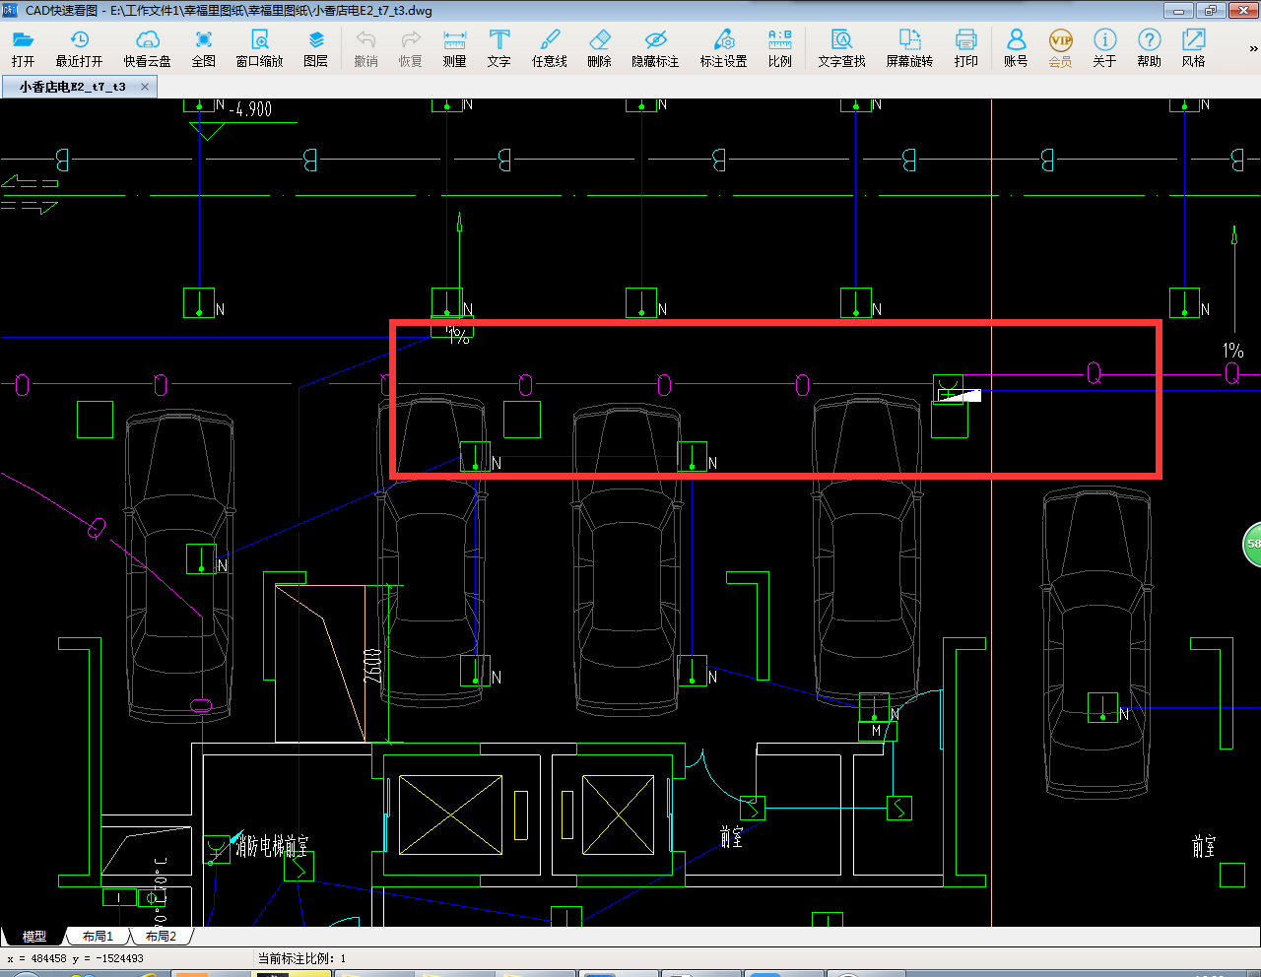Select the 文字 text tool
This screenshot has height=977, width=1261.
point(499,48)
